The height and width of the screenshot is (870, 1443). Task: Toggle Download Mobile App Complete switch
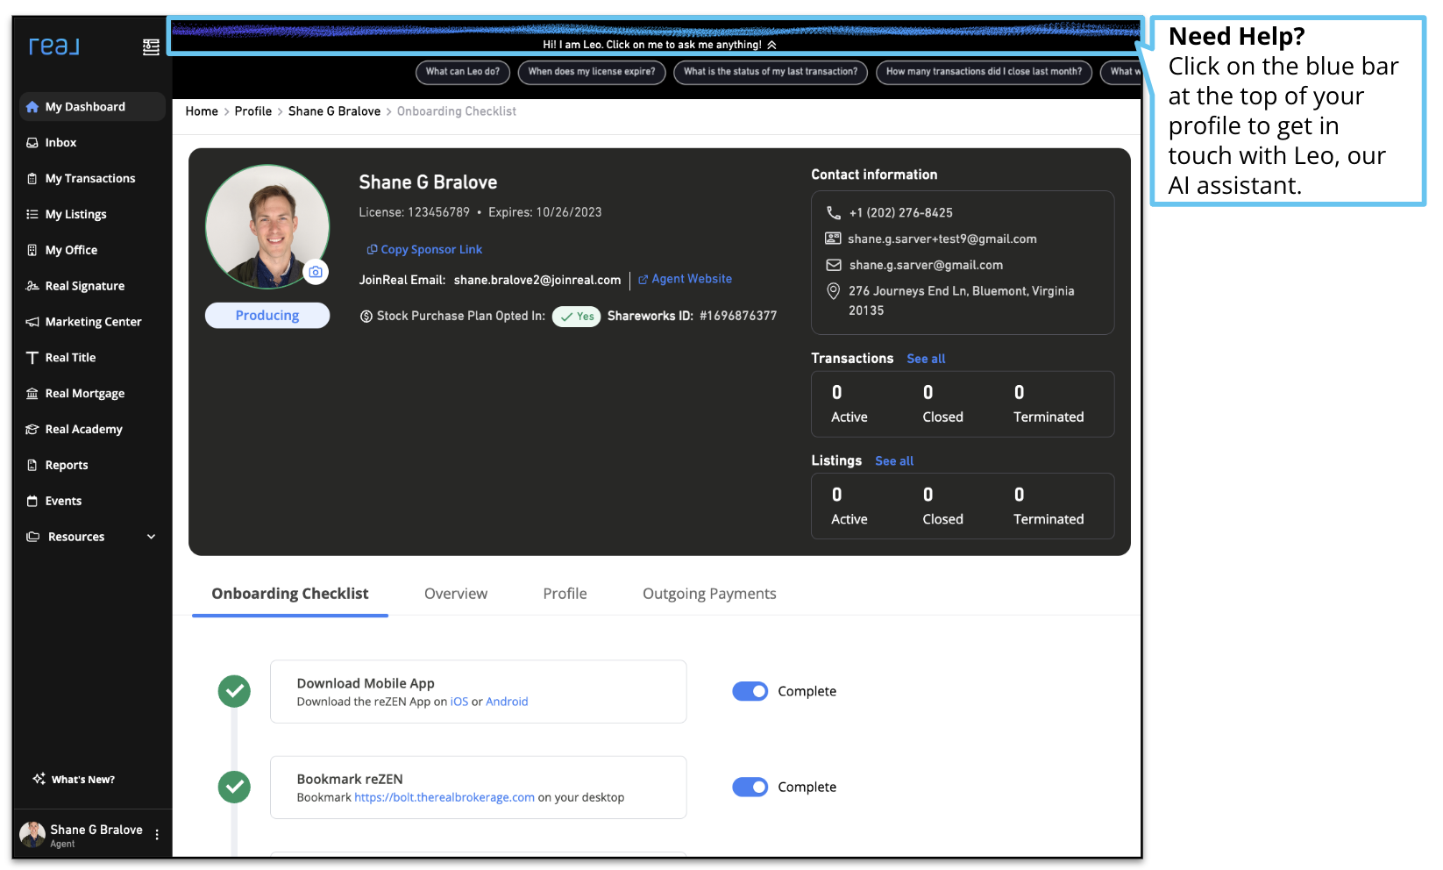click(750, 692)
